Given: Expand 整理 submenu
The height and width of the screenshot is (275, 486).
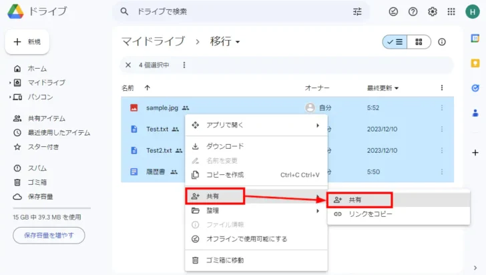Looking at the screenshot, I should (x=317, y=211).
